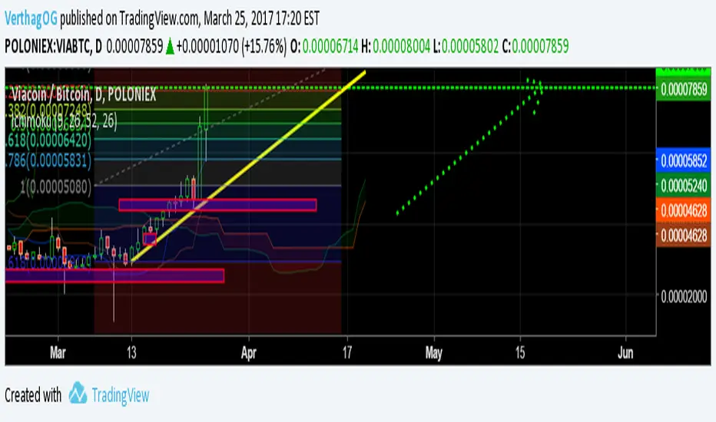
Task: Select the change value +0.00001070 (+15.76%)
Action: click(231, 46)
